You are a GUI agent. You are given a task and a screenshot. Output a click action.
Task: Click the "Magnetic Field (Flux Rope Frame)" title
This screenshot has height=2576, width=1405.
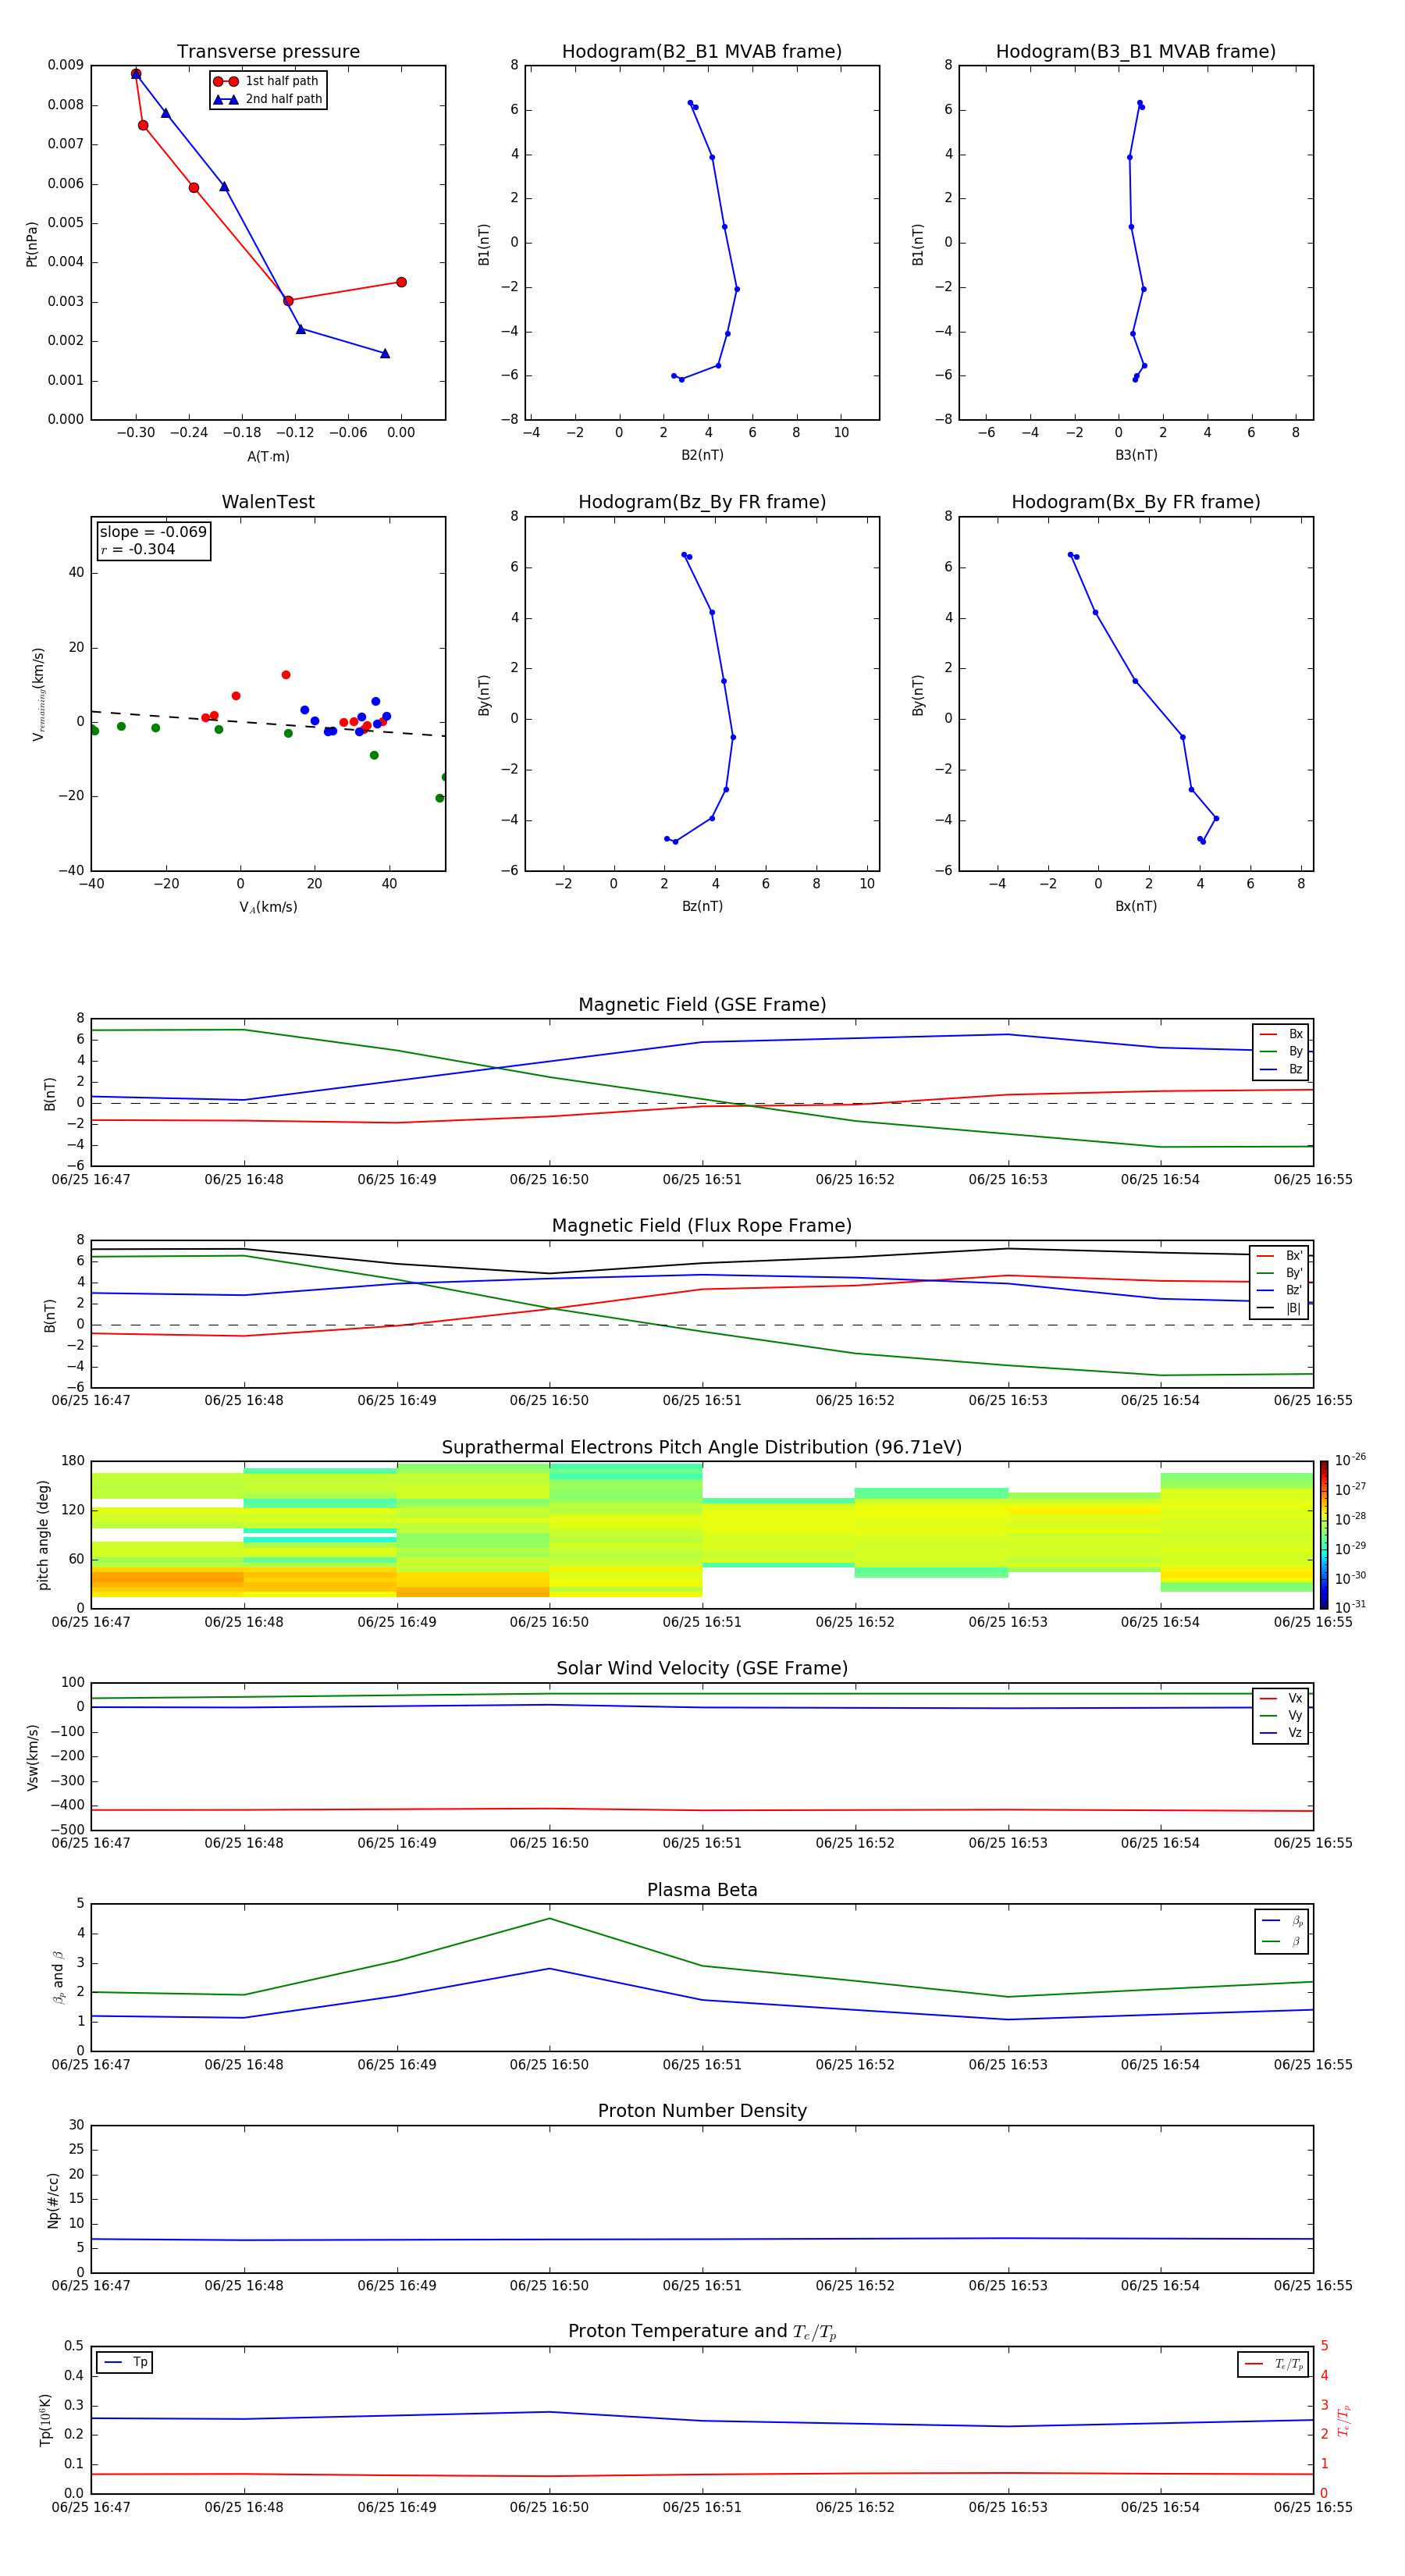click(x=702, y=1226)
